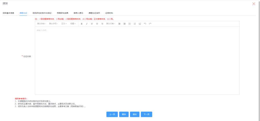Insert an unordered bullet list
Image resolution: width=260 pixels, height=121 pixels.
coord(129,24)
